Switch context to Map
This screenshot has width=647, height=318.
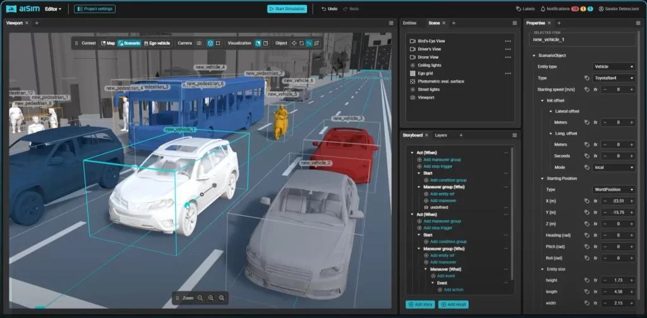[107, 43]
